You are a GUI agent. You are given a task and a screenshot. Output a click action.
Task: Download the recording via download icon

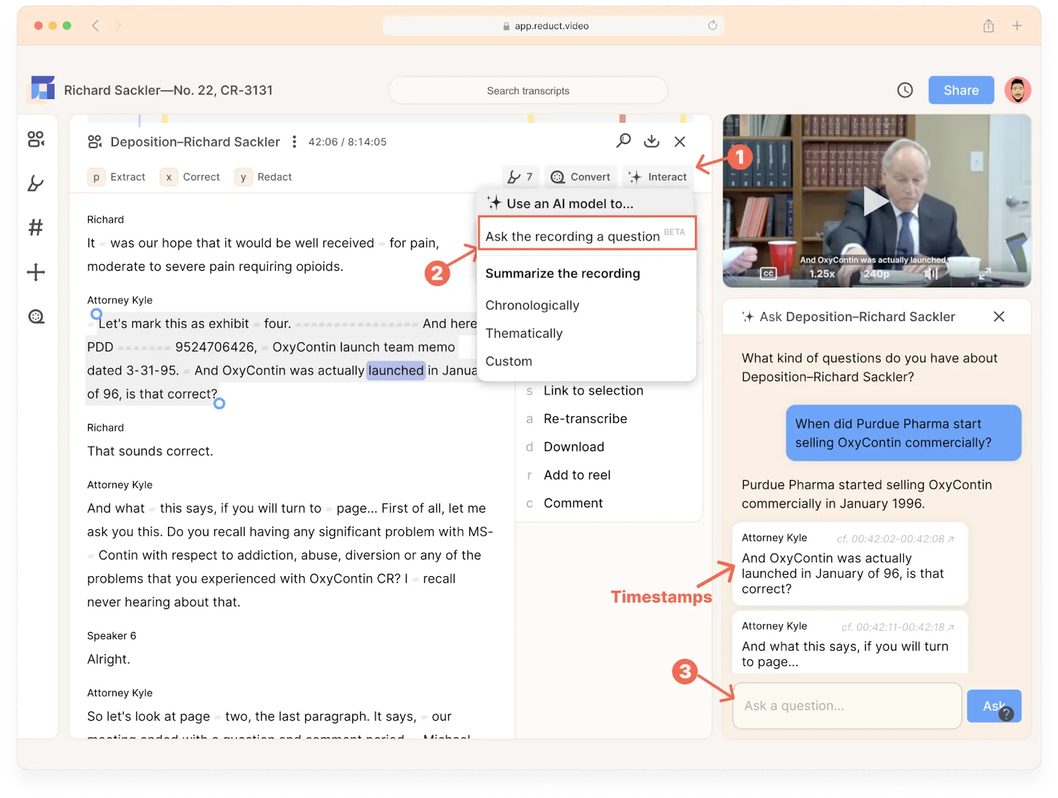tap(652, 141)
